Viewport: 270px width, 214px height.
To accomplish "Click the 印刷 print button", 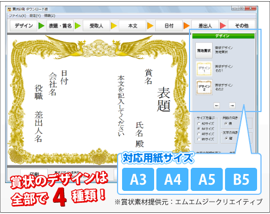I will tap(34, 174).
